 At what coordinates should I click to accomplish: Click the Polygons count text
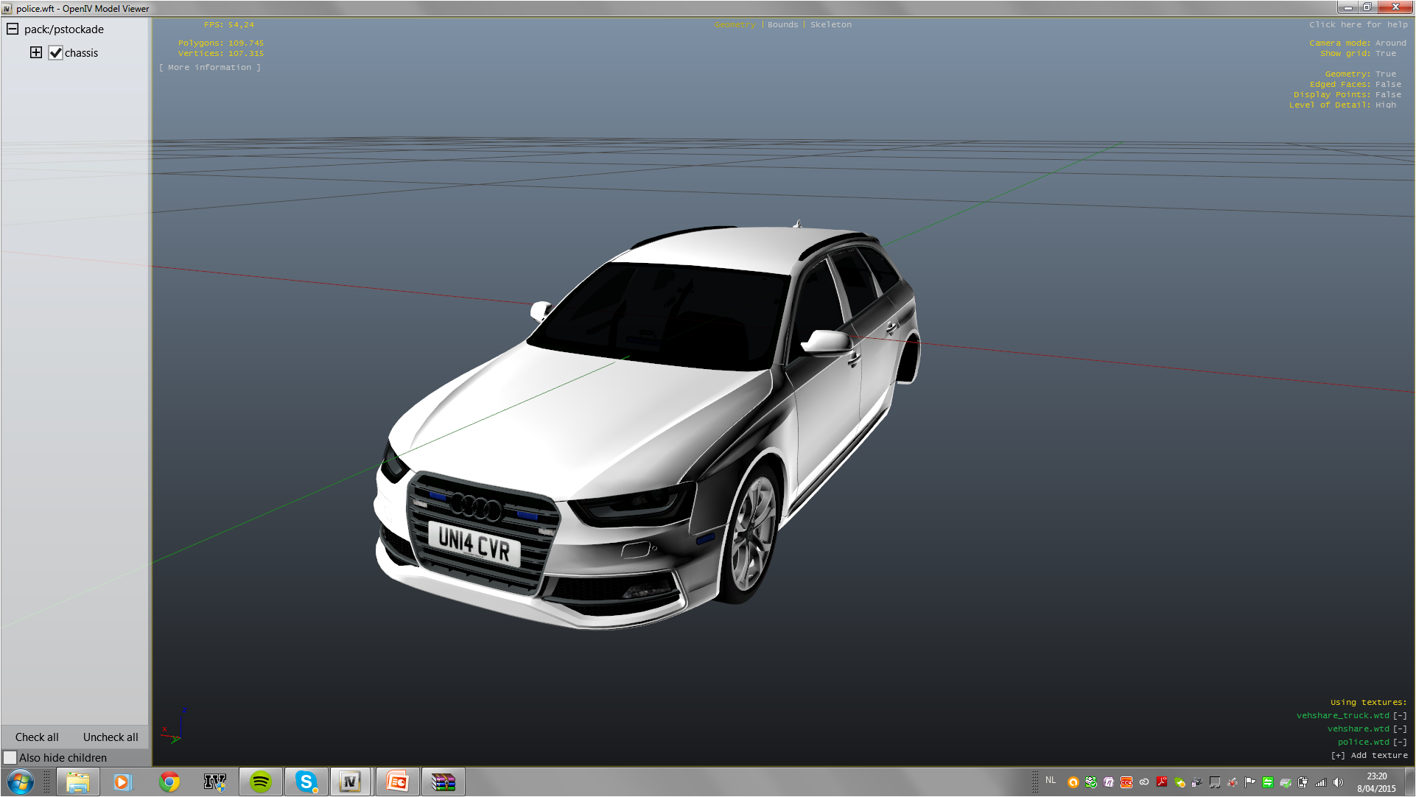221,43
